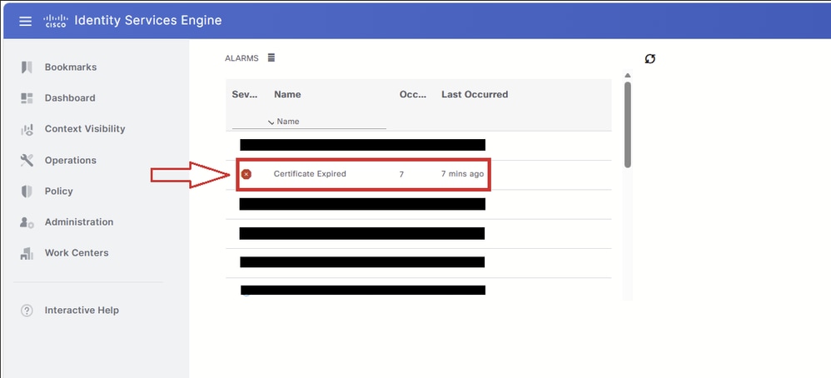Click the Operations wrench icon
Screen dimensions: 831x378
[x=27, y=160]
